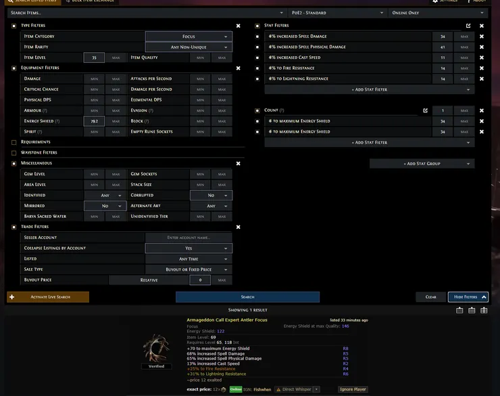Delete the first maximum Energy Shield filter
Viewport: 500px width, 396px height.
click(x=482, y=121)
